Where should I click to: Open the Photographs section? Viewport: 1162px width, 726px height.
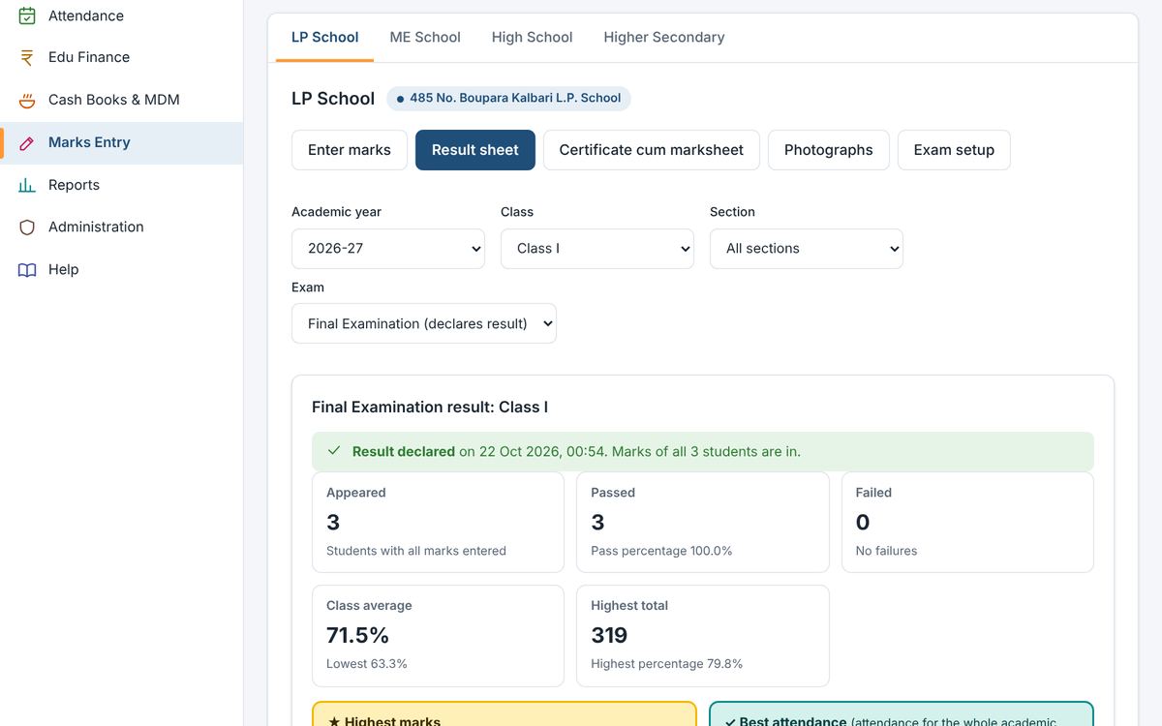(x=829, y=150)
